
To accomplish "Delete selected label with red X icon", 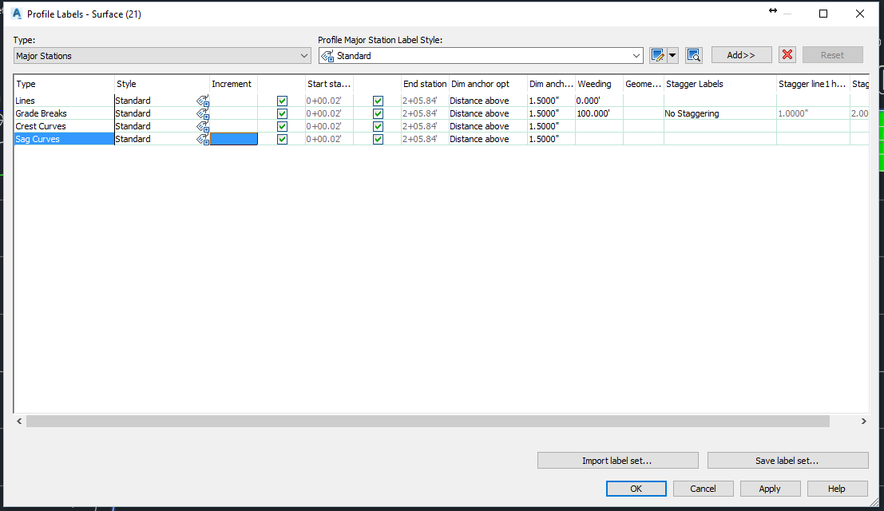I will pos(787,54).
